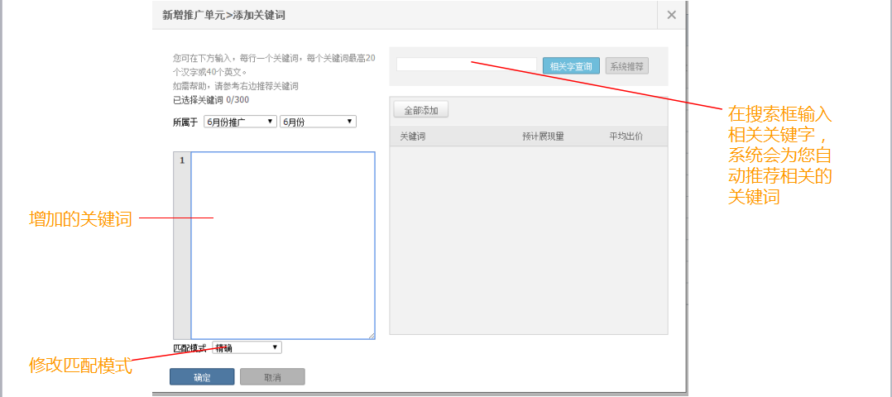Image resolution: width=892 pixels, height=397 pixels.
Task: Click inside the keyword entry text area
Action: [x=282, y=245]
